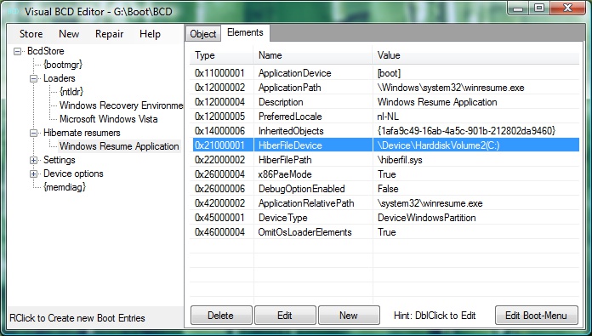Select the Microsoft Windows Vista loader
Screen dimensions: 592x336
click(108, 119)
